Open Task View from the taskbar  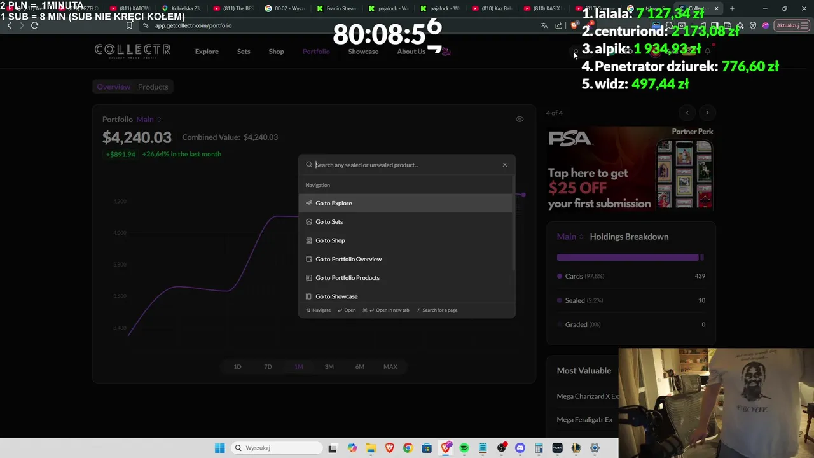[333, 448]
